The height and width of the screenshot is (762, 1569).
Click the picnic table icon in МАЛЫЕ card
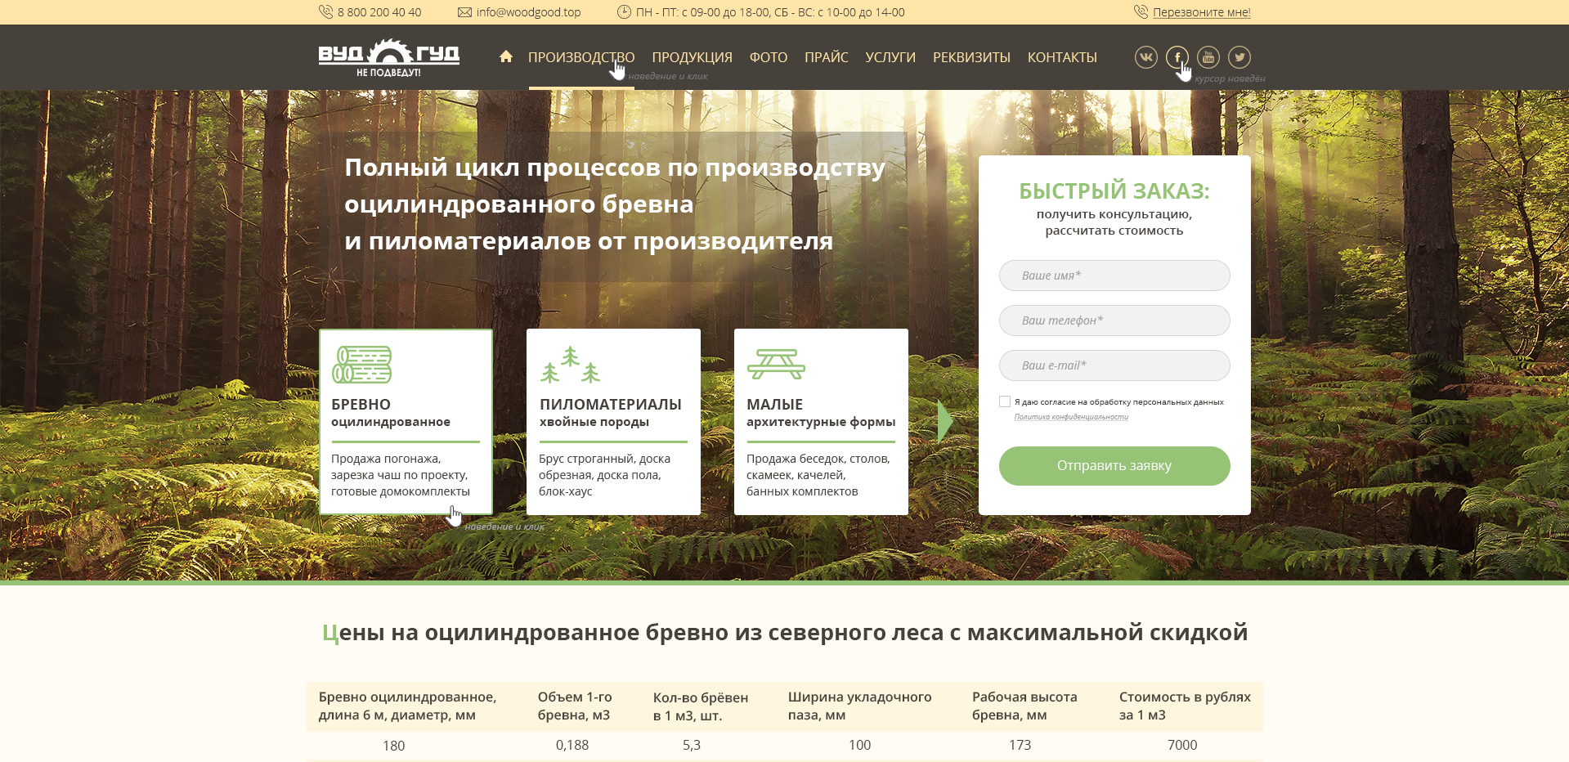776,365
